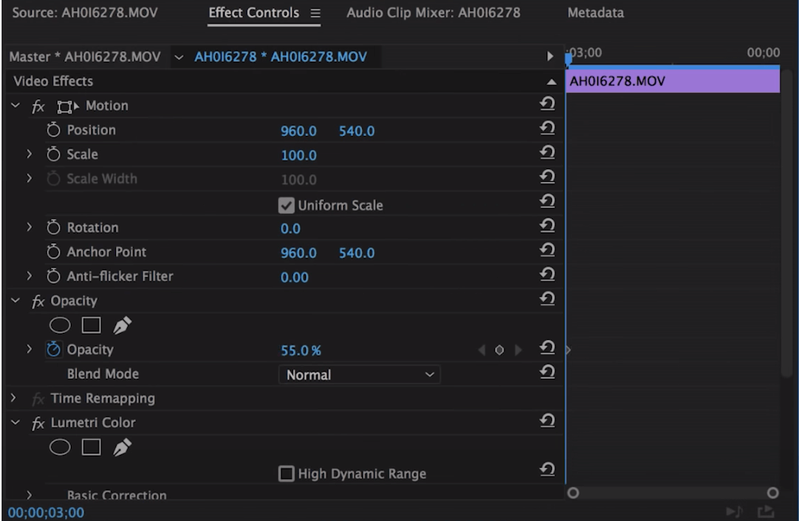Toggle the Lumetri Color fx switch

[38, 423]
